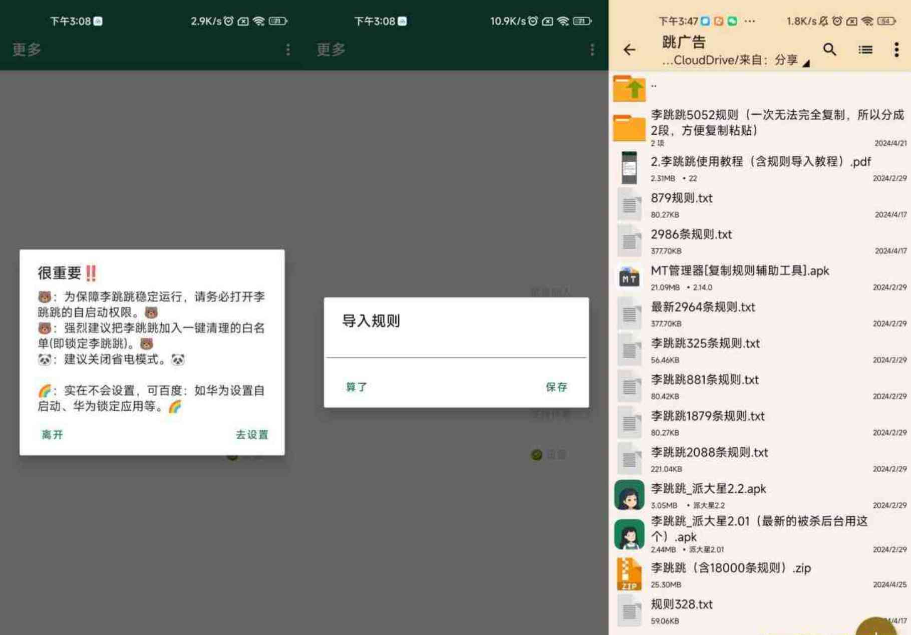Expand the CloudDrive path dropdown arrow
Image resolution: width=911 pixels, height=635 pixels.
coord(806,63)
